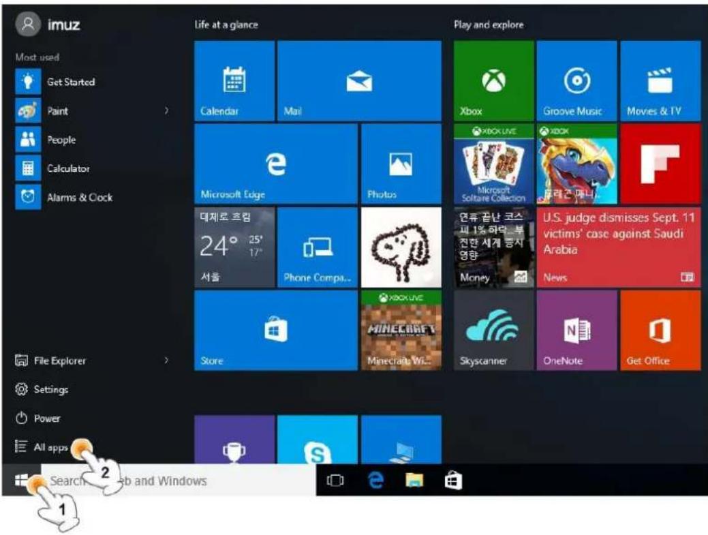Open the Calendar tile
This screenshot has height=535, width=708.
(x=234, y=81)
